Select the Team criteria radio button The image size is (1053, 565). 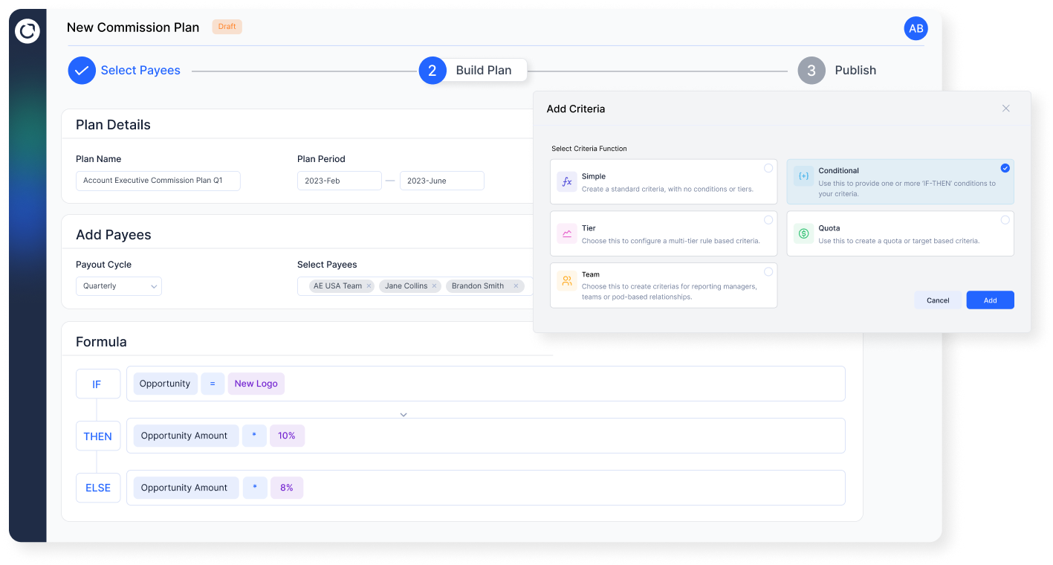pos(768,272)
